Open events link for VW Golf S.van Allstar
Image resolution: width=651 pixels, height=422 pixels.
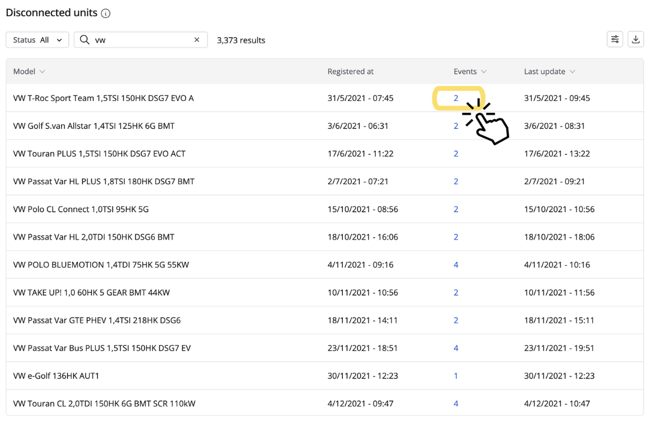coord(456,126)
